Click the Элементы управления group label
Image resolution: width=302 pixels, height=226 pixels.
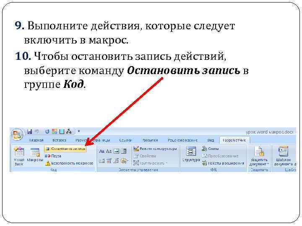[x=138, y=169]
